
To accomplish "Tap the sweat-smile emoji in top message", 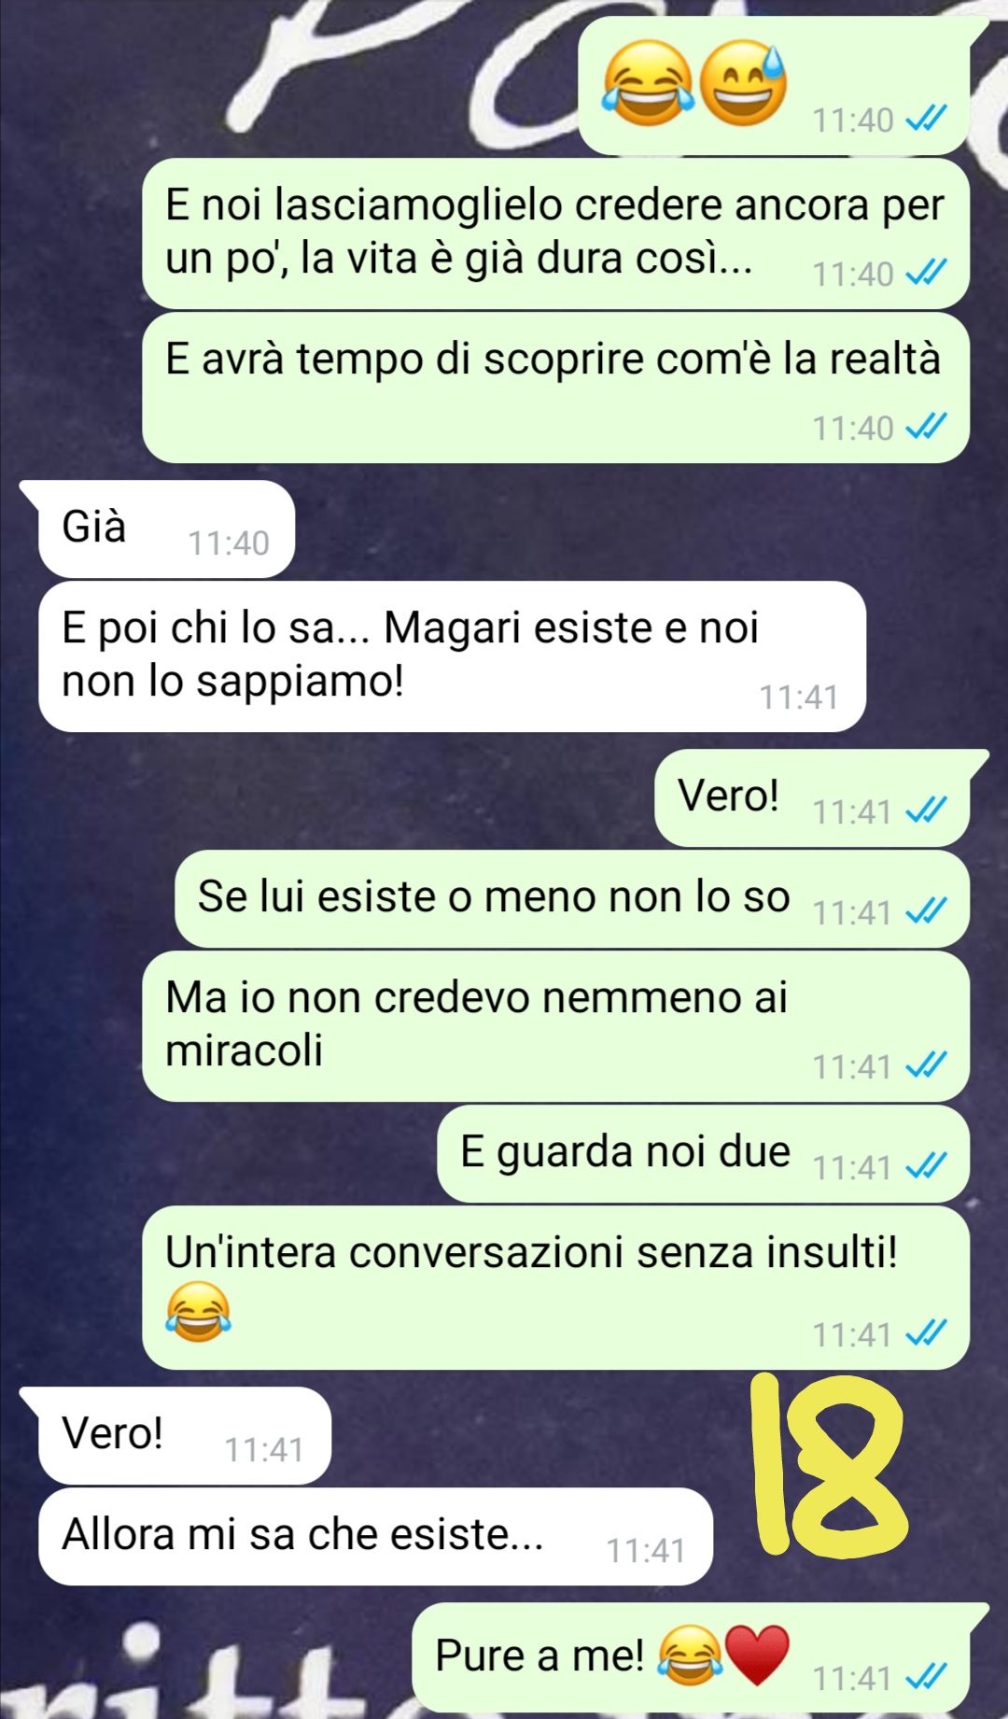I will 744,84.
